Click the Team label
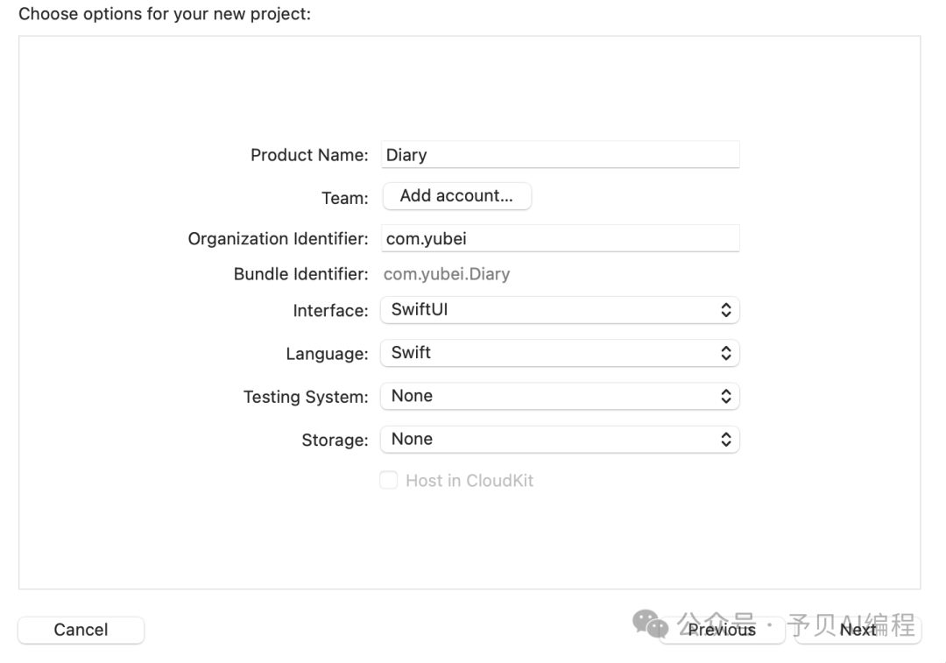 pos(345,198)
